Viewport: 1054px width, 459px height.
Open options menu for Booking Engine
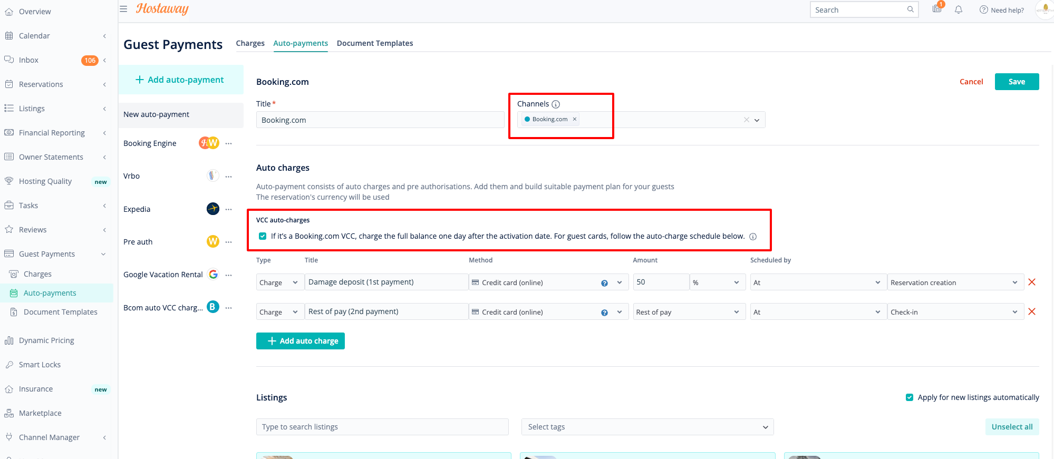[x=228, y=143]
